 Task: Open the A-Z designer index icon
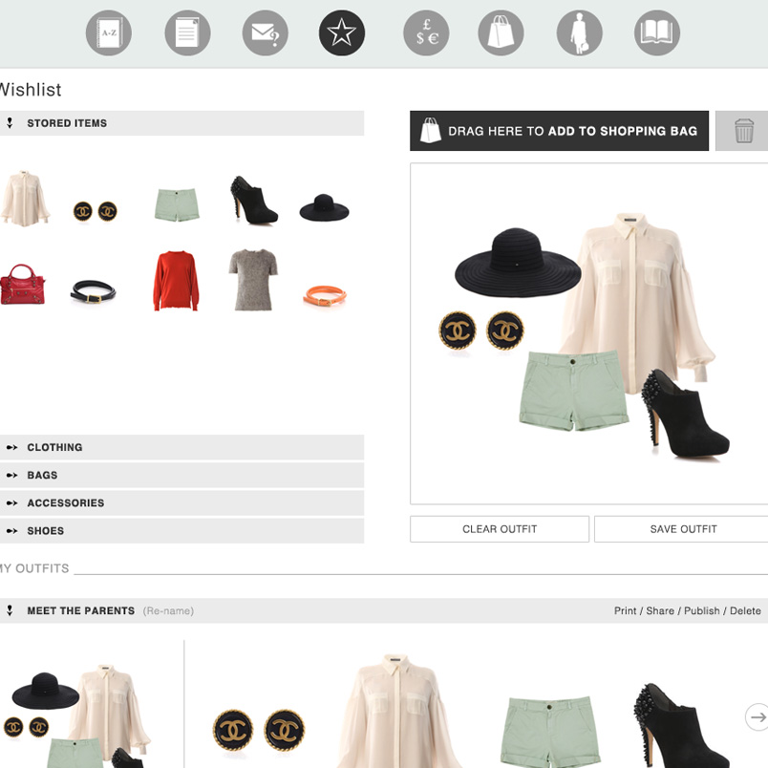coord(108,33)
